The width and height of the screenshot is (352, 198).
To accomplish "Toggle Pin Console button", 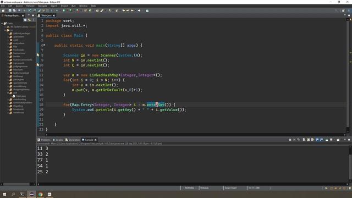I will tap(327, 140).
